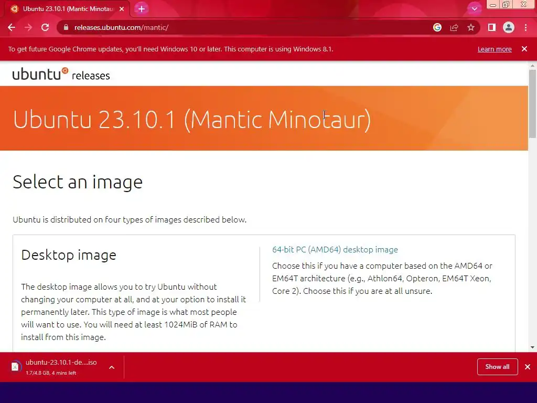Click the vertical scrollbar thumb
Screen dimensions: 537x403
(x=532, y=103)
